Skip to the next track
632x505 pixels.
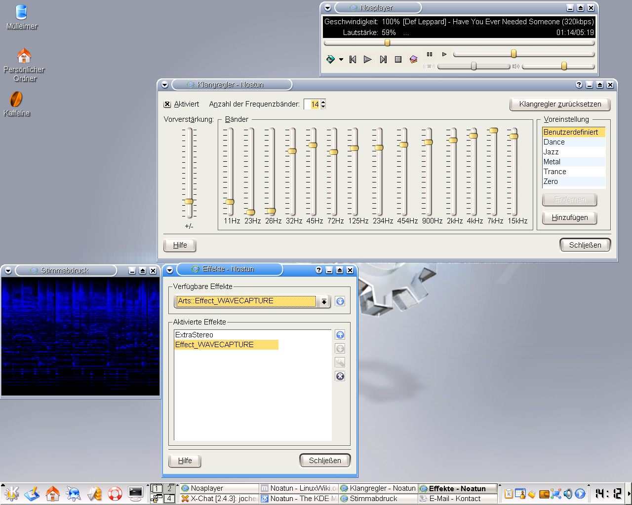(x=383, y=60)
